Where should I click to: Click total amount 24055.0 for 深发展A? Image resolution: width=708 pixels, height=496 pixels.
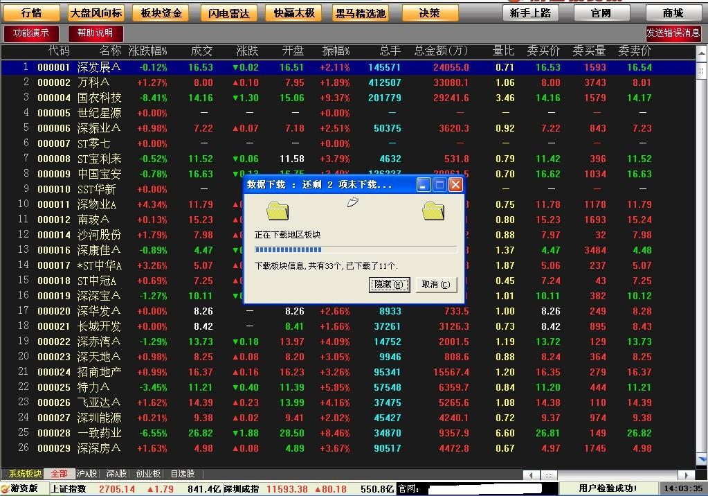[x=451, y=67]
